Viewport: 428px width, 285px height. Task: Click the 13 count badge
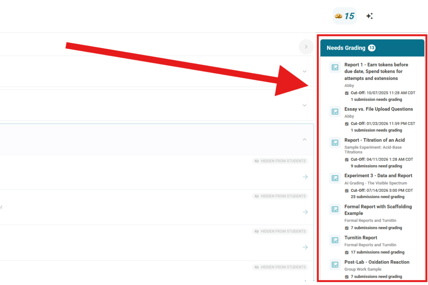[372, 48]
